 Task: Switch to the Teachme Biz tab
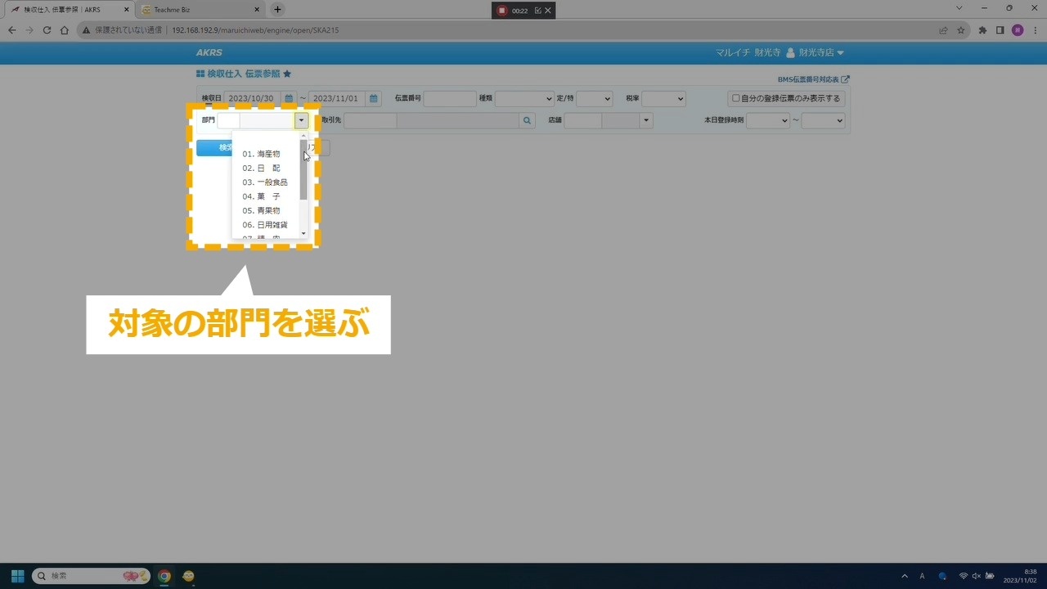click(196, 10)
